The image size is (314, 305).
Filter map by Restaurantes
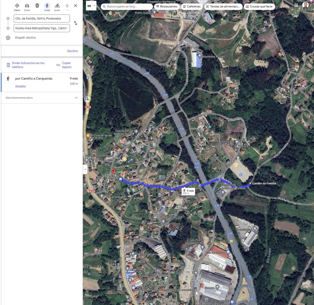tap(167, 6)
